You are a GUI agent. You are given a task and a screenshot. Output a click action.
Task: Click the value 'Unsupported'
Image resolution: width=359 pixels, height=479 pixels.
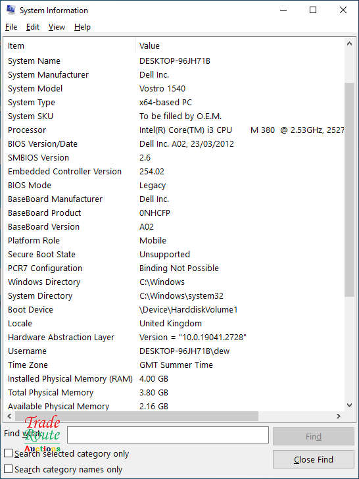pyautogui.click(x=164, y=255)
